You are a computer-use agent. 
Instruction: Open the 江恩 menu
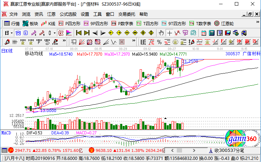pos(51,14)
